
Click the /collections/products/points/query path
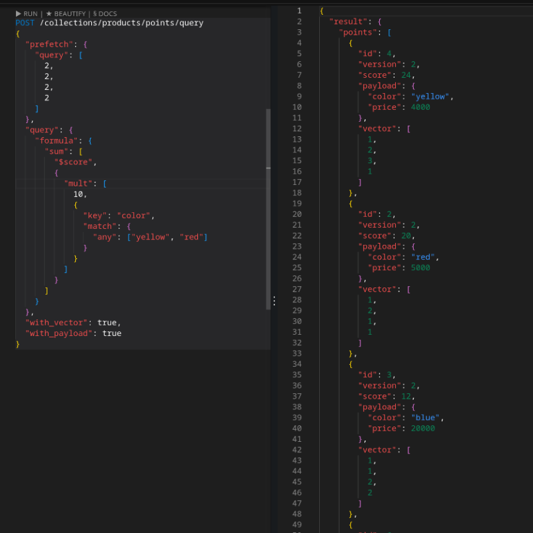pos(121,23)
